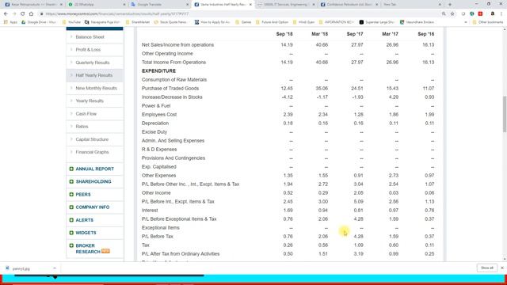This screenshot has height=285, width=507.
Task: Open the Google Drive bookmark
Action: coord(39,22)
